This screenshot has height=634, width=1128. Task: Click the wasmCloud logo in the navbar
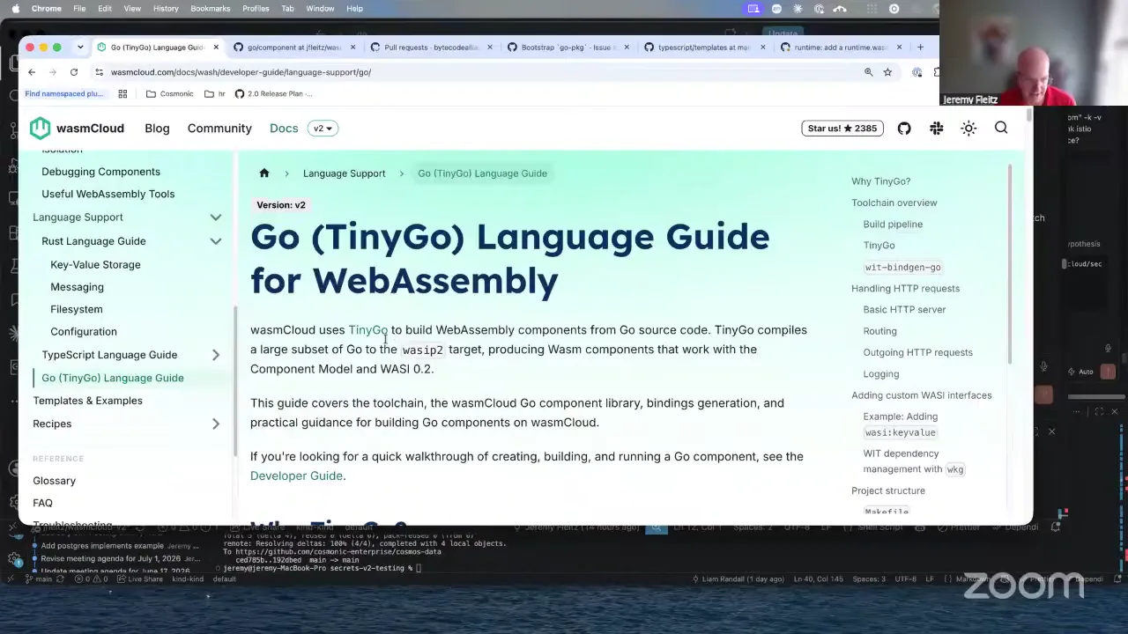pyautogui.click(x=77, y=129)
